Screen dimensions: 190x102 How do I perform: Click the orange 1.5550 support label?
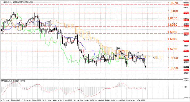[173, 68]
